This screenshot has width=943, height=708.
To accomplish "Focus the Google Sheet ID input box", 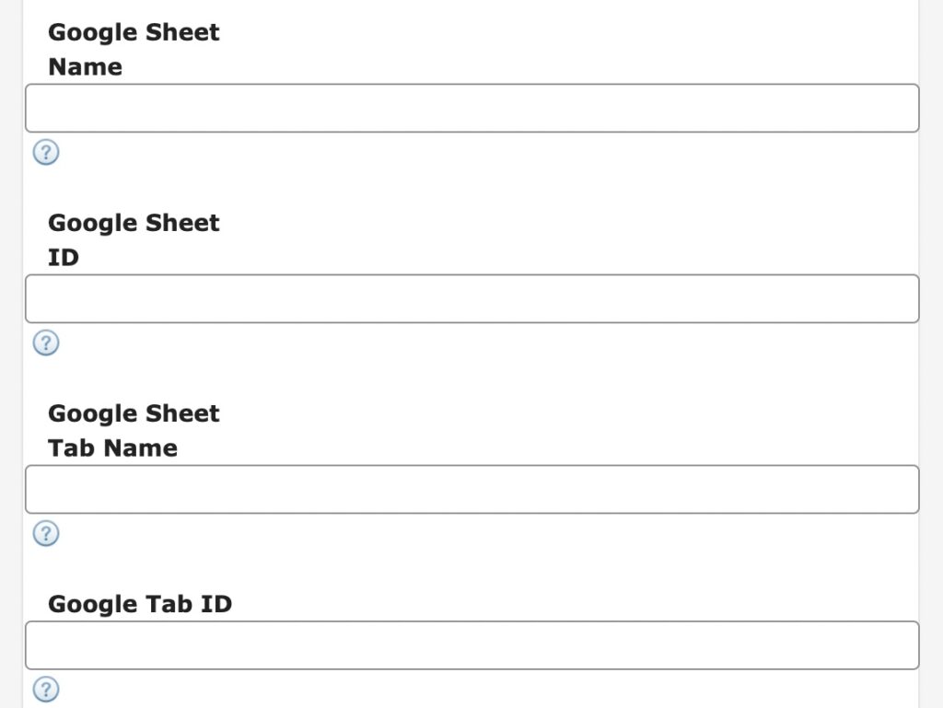I will pyautogui.click(x=471, y=299).
